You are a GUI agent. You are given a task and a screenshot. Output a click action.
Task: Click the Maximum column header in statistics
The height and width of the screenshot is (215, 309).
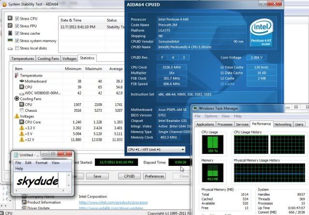[x=93, y=68]
